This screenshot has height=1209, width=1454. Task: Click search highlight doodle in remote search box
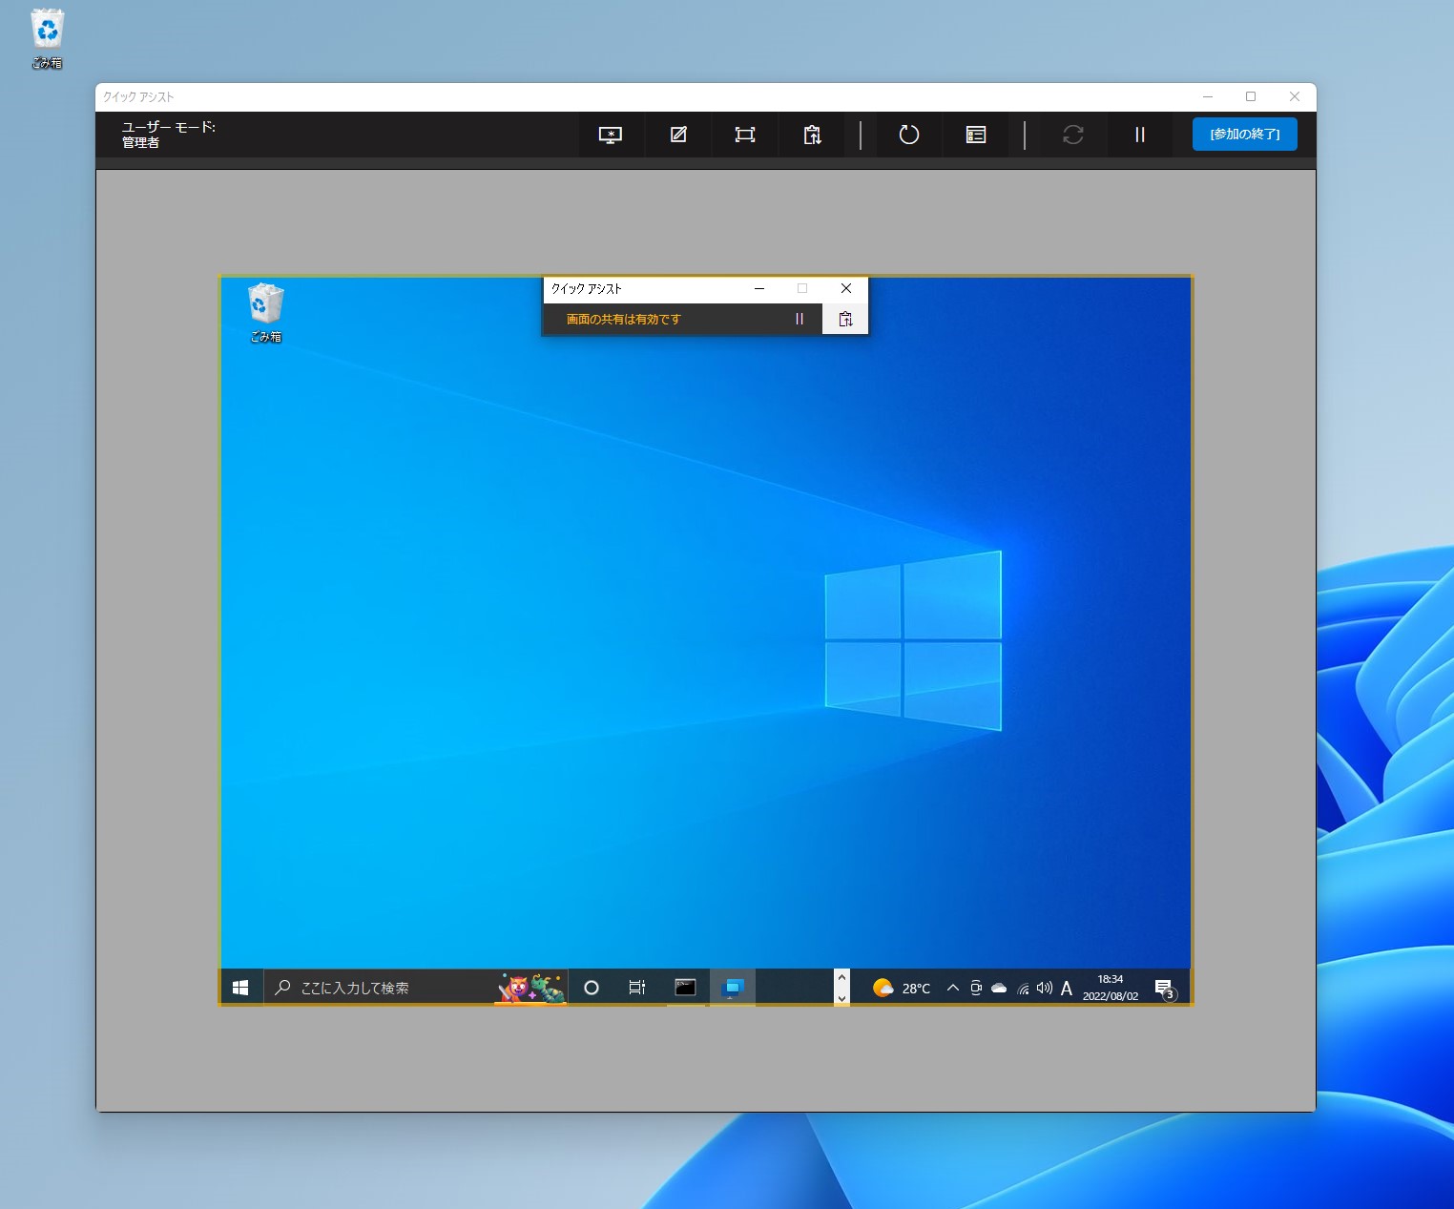531,988
